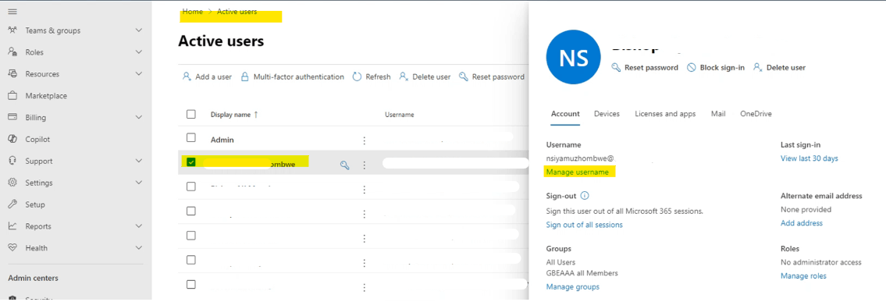
Task: Click Sign out of all sessions
Action: pyautogui.click(x=584, y=225)
